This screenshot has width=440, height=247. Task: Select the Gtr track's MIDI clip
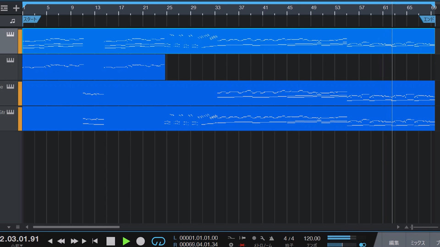coord(228,118)
